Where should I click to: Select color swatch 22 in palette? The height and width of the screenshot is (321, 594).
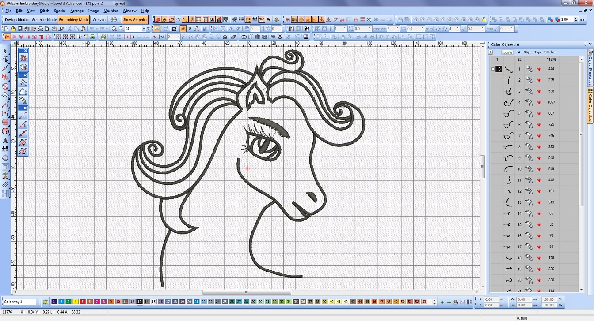coord(203,302)
